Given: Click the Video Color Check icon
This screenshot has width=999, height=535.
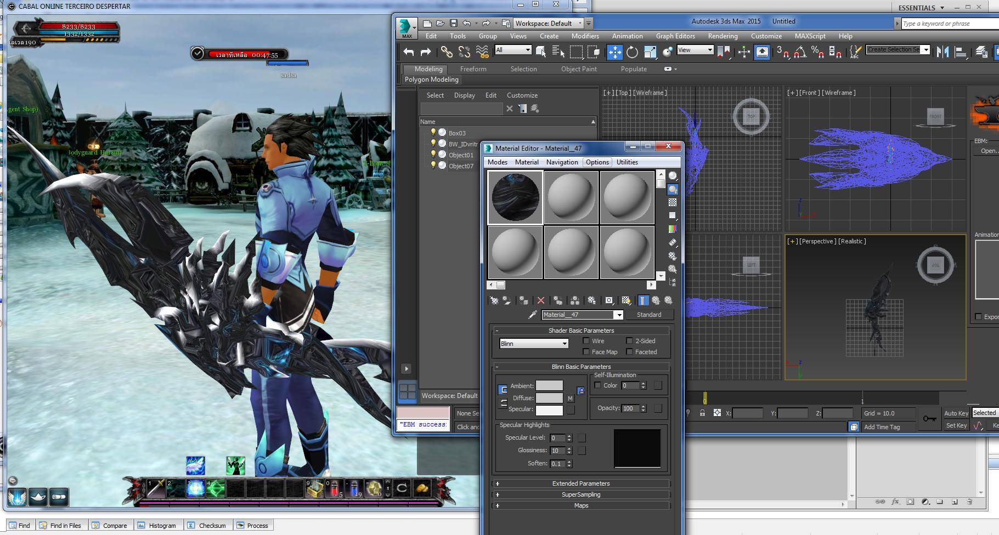Looking at the screenshot, I should 673,229.
